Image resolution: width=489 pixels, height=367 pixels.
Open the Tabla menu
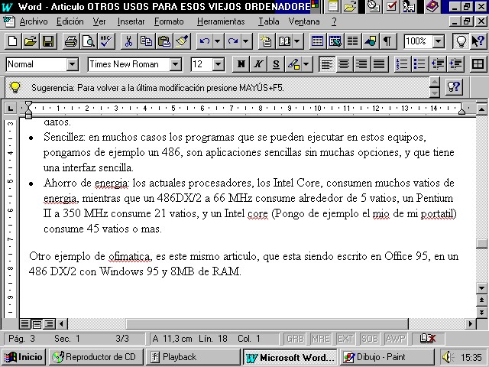pos(268,21)
